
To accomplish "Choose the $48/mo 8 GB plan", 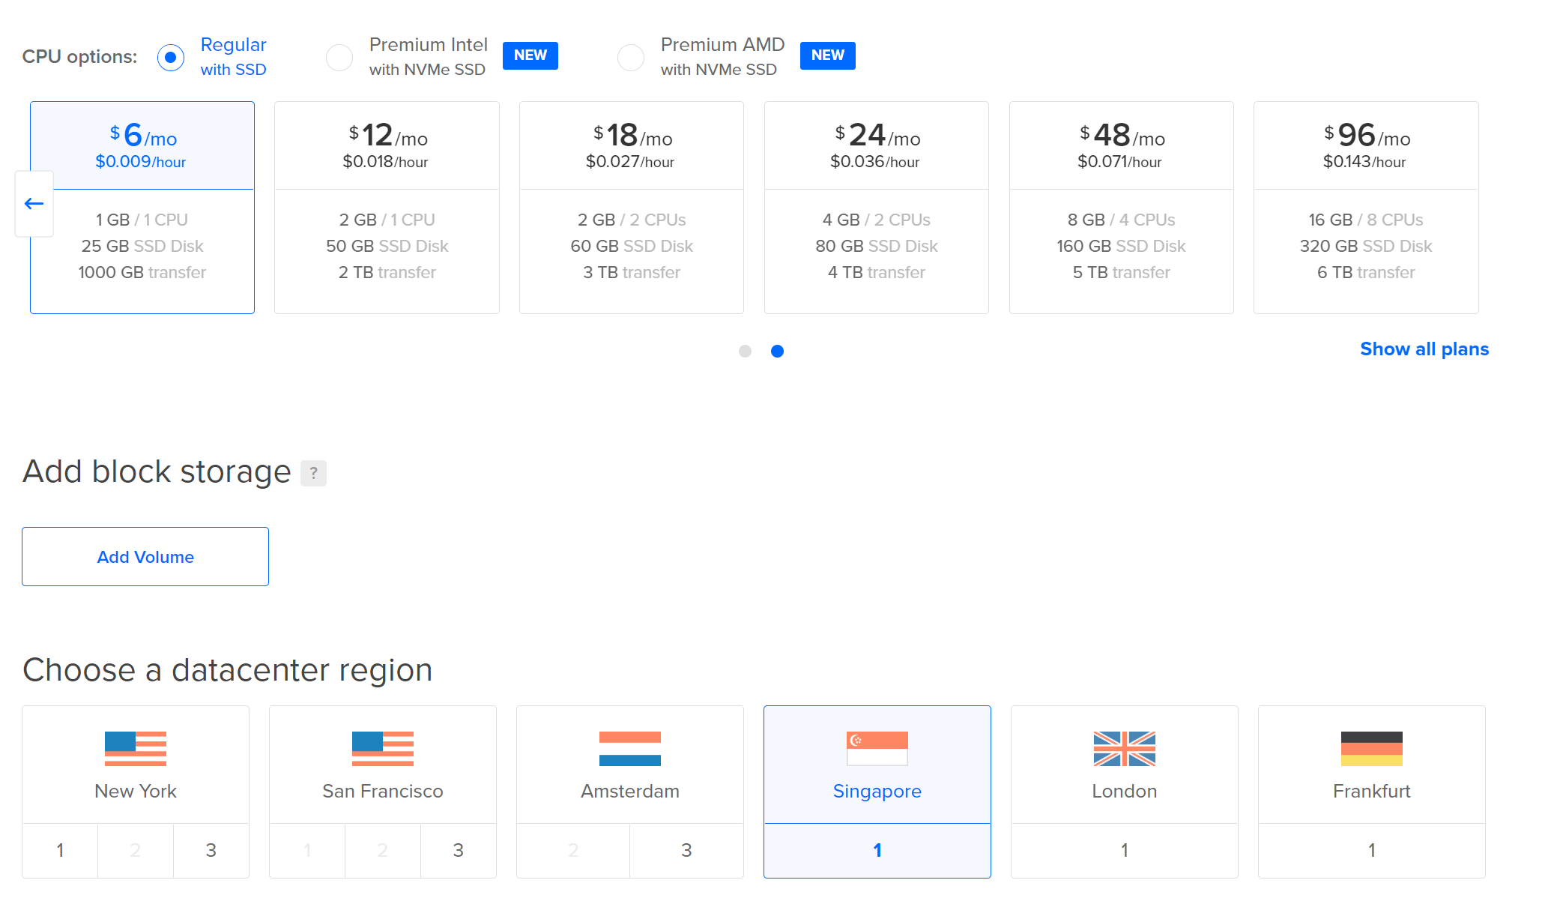I will pyautogui.click(x=1121, y=208).
